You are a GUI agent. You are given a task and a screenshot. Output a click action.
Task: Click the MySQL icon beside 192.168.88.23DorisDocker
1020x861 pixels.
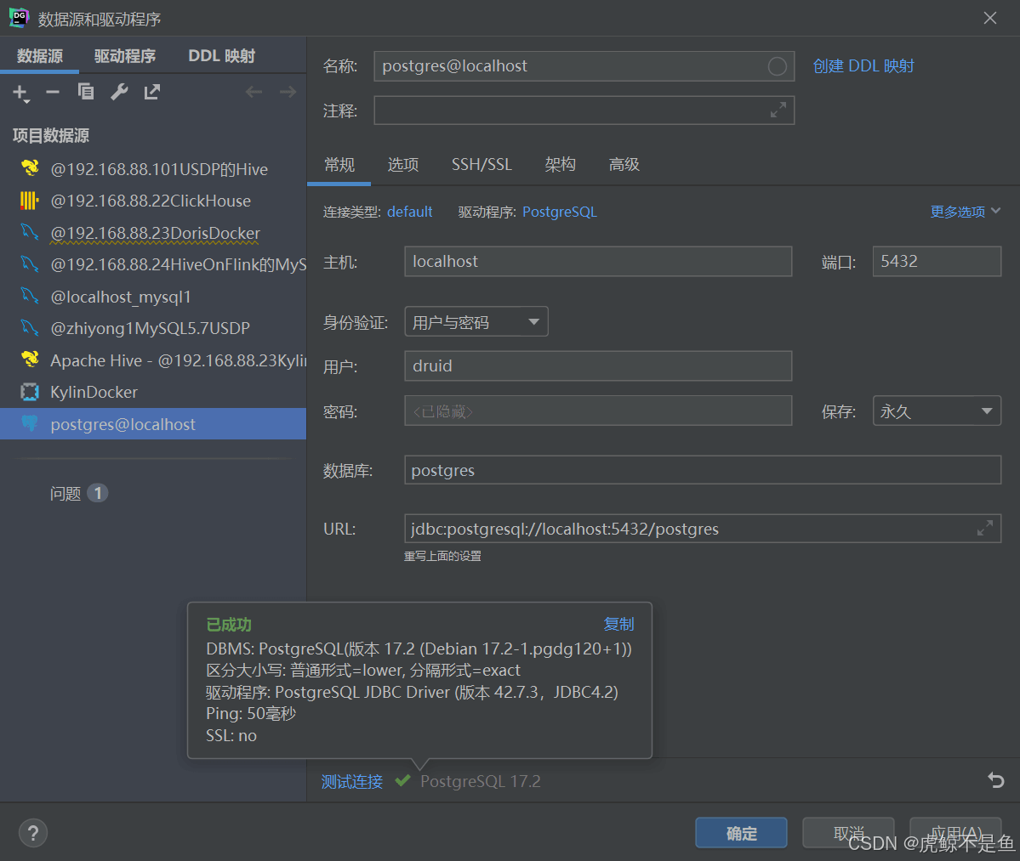(29, 232)
